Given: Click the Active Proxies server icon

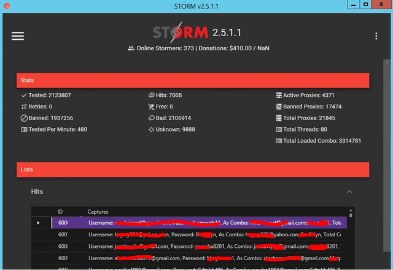Looking at the screenshot, I should click(279, 96).
